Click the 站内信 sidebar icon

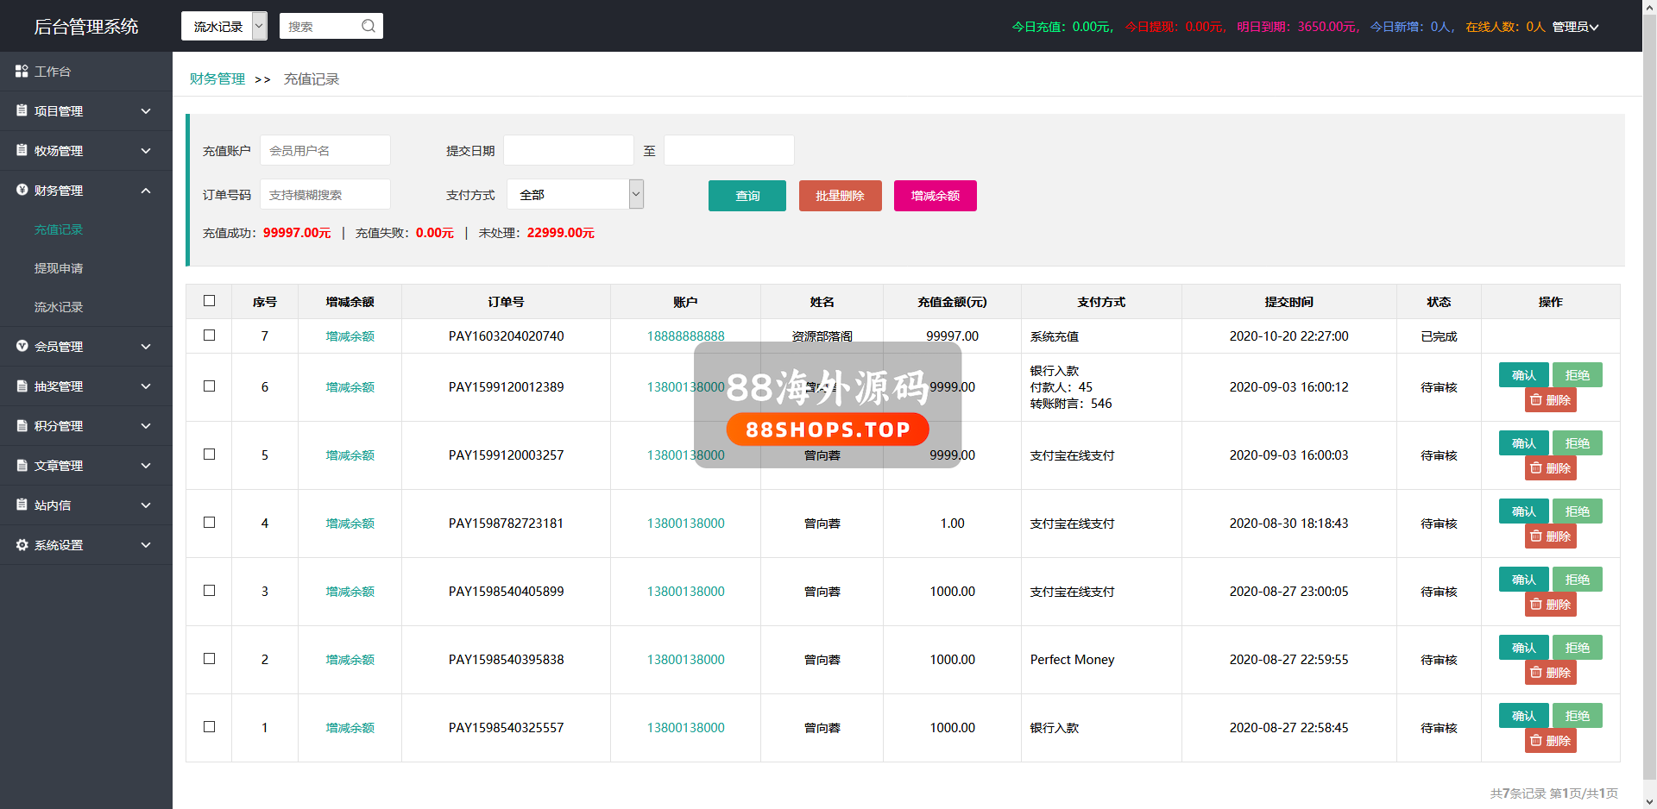pyautogui.click(x=22, y=505)
